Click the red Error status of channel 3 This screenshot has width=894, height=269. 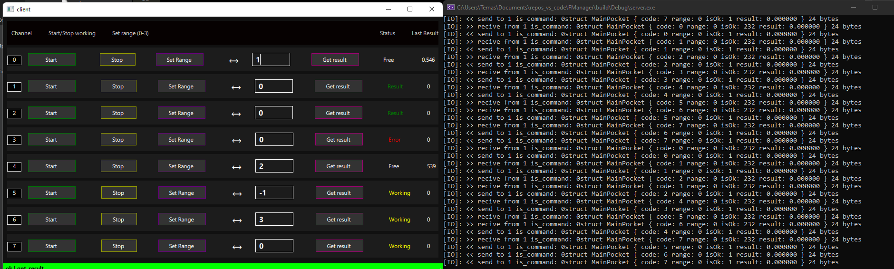(x=395, y=140)
